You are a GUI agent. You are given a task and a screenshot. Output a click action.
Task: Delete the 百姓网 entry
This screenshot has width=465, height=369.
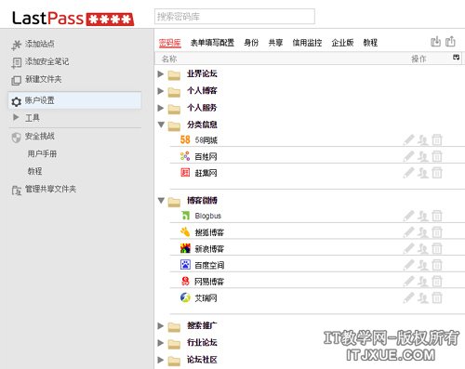[437, 156]
